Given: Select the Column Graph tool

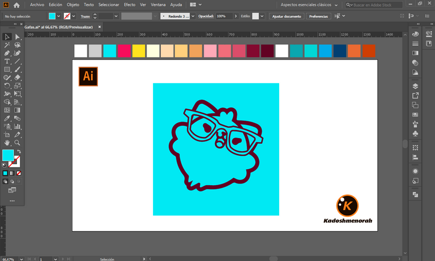Looking at the screenshot, I should [x=17, y=126].
